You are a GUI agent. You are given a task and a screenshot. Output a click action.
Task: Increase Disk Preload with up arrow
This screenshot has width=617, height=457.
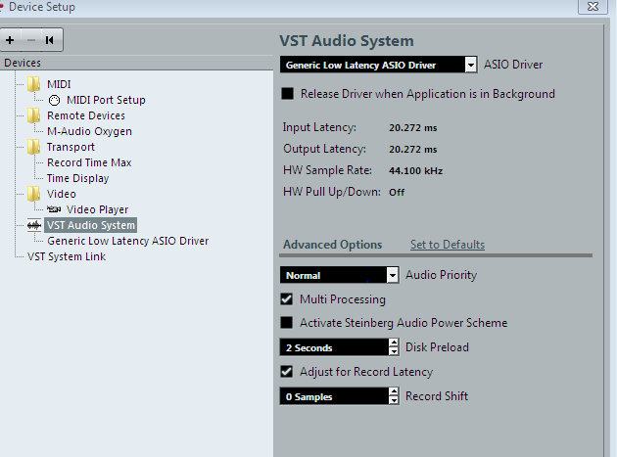(x=393, y=343)
